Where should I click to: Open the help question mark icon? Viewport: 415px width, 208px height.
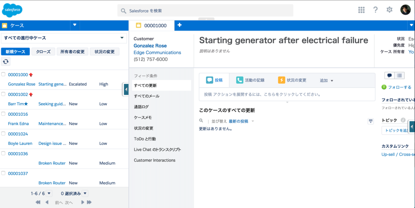(375, 10)
